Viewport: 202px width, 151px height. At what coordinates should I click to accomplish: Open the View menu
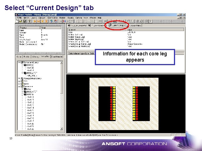[x=86, y=18]
